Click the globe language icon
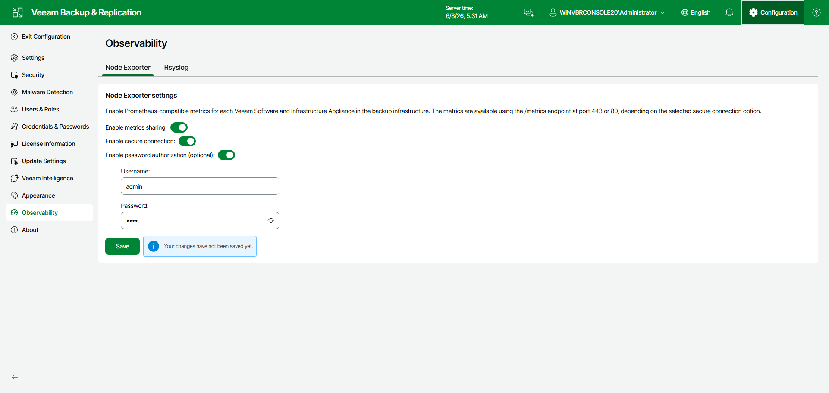 [x=685, y=12]
